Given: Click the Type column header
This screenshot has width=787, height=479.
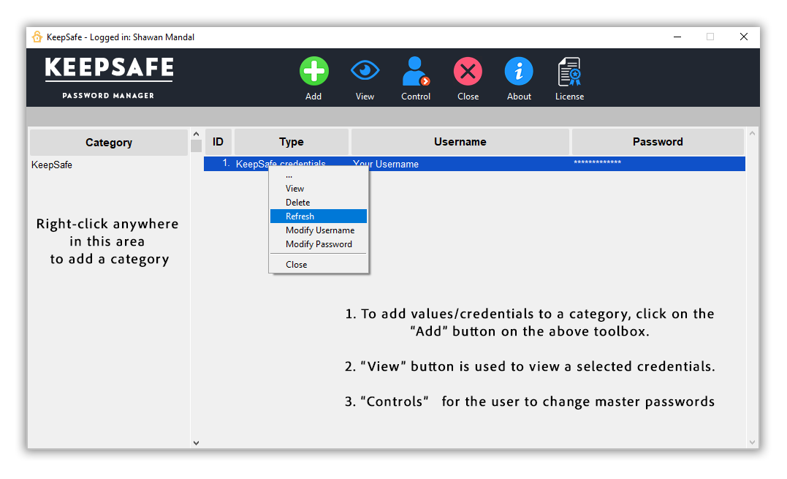Looking at the screenshot, I should click(x=292, y=142).
